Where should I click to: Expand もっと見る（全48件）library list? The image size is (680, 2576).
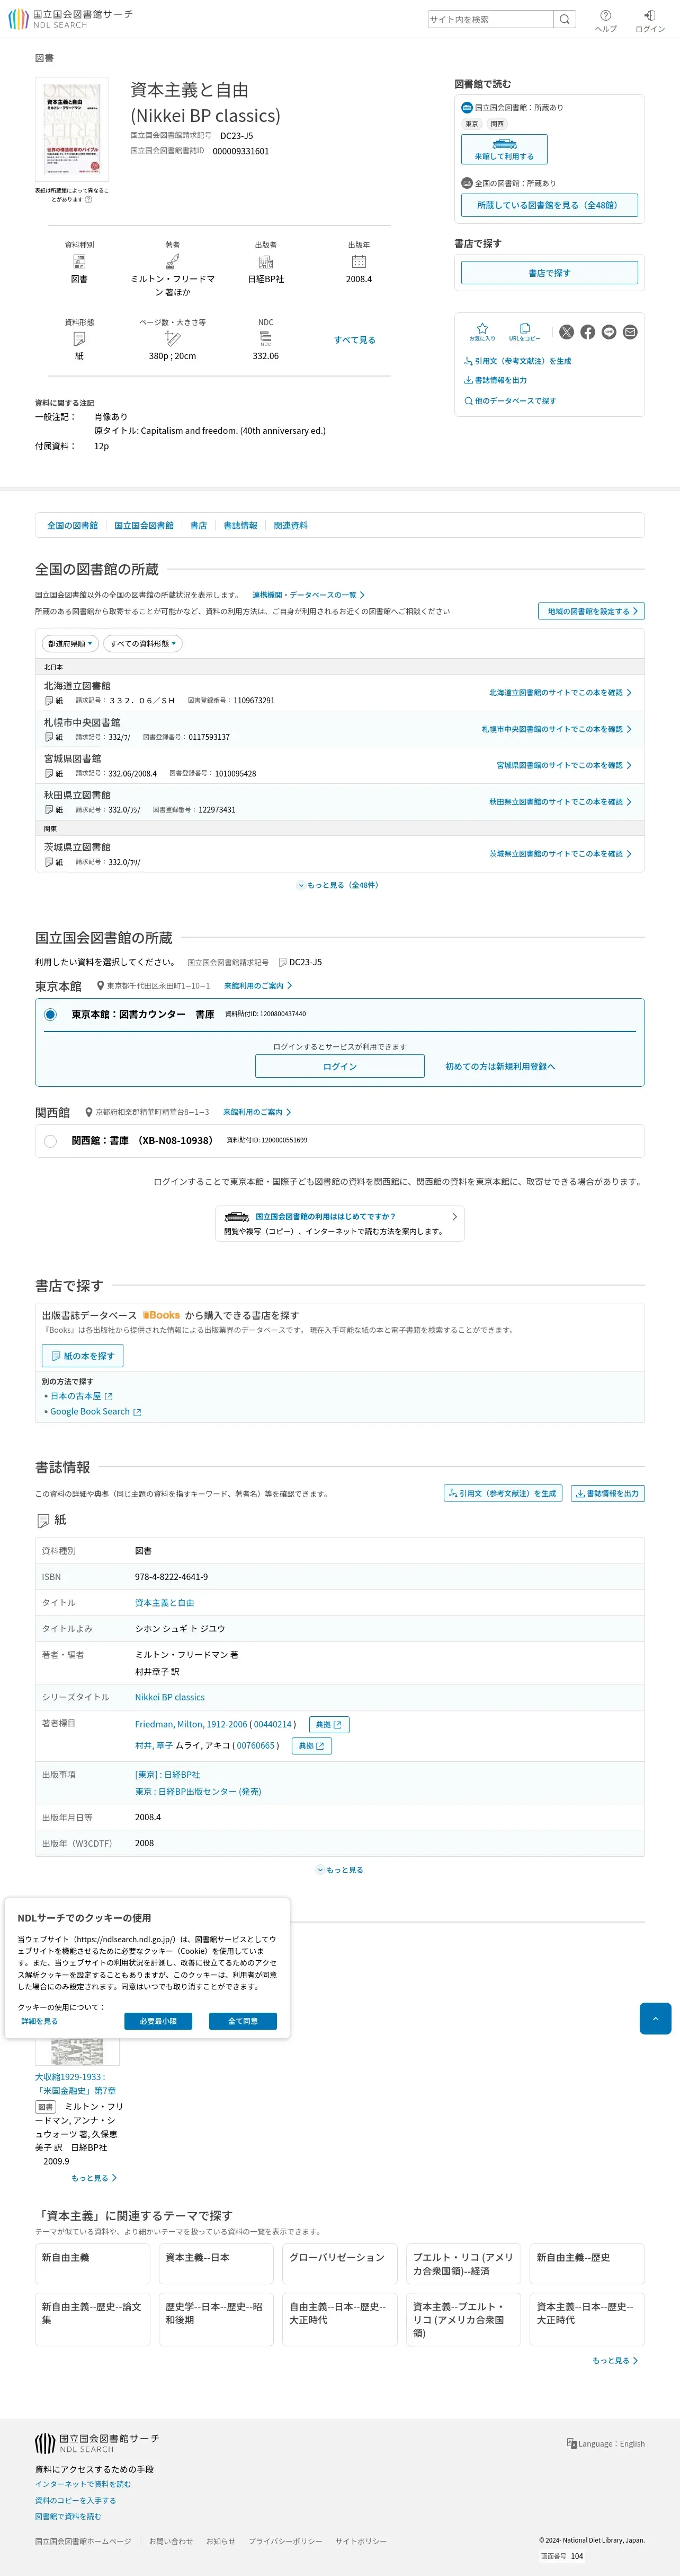(x=338, y=885)
